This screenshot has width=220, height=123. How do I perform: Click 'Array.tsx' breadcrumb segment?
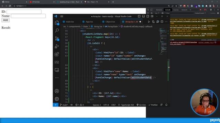(x=98, y=27)
